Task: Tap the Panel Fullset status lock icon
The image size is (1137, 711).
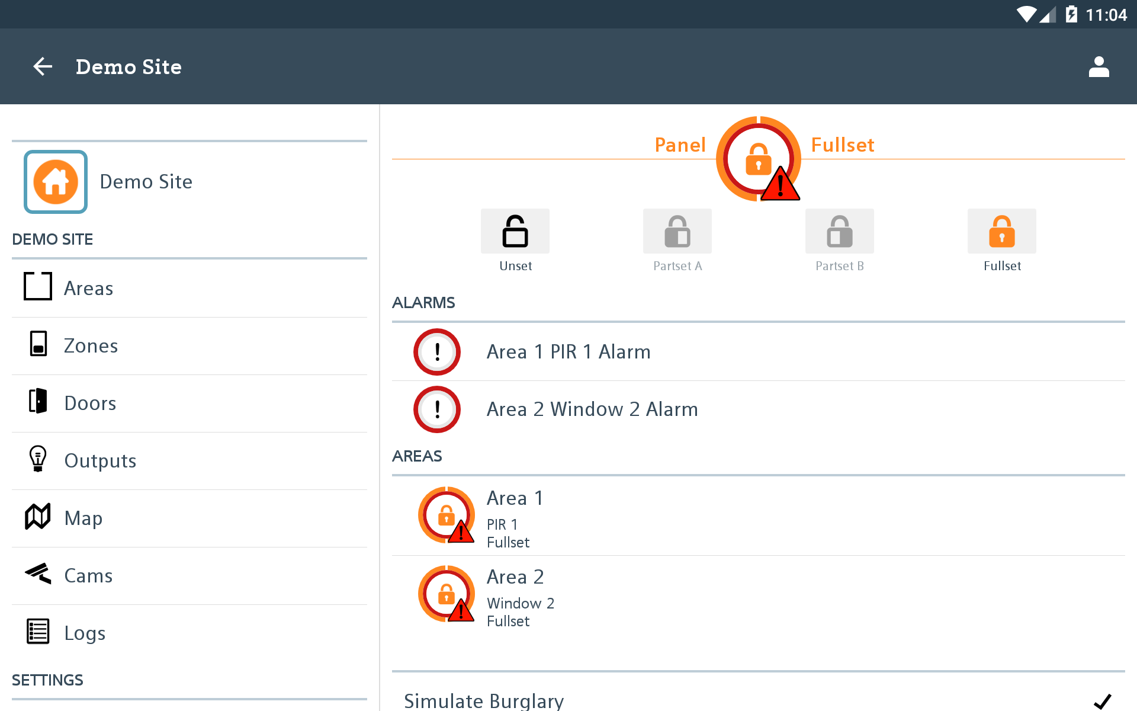Action: click(x=759, y=159)
